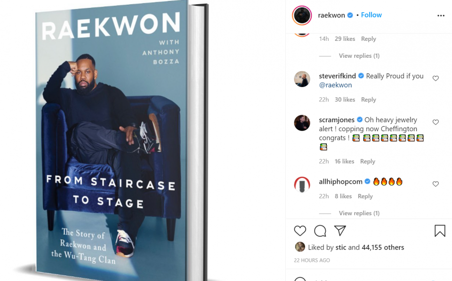View steverifkind's profile avatar

[x=302, y=79]
